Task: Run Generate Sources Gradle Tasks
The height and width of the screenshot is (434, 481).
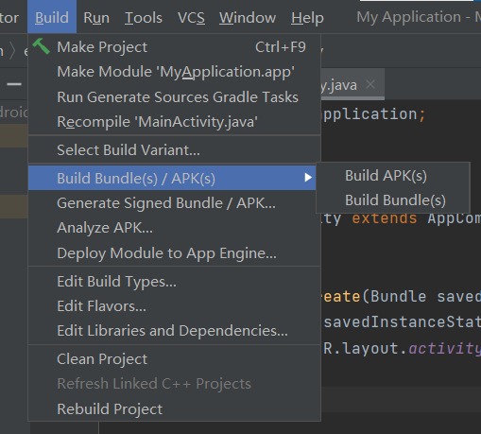Action: pos(175,97)
